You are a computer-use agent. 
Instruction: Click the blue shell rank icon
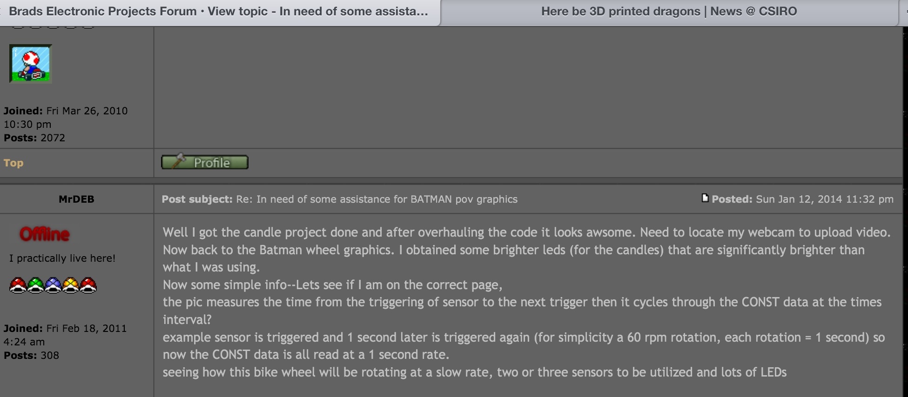point(53,285)
